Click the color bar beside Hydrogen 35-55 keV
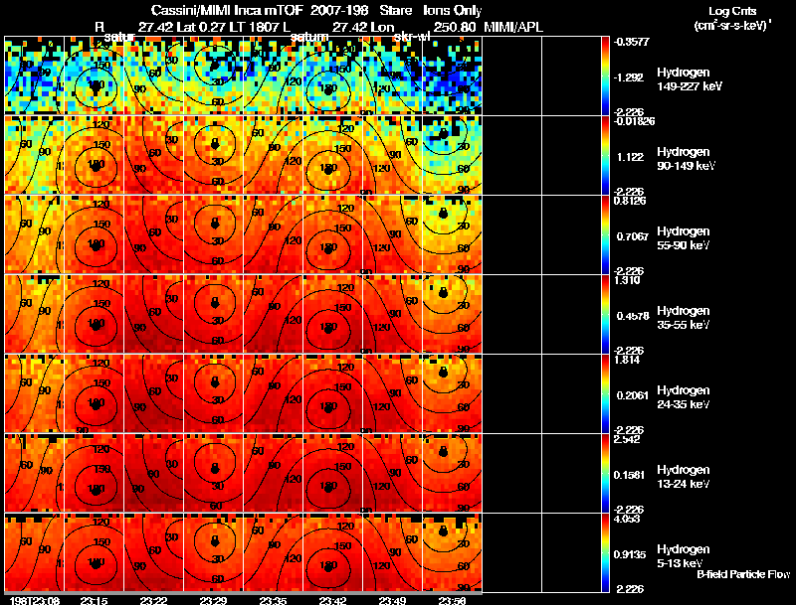The image size is (796, 605). (605, 314)
